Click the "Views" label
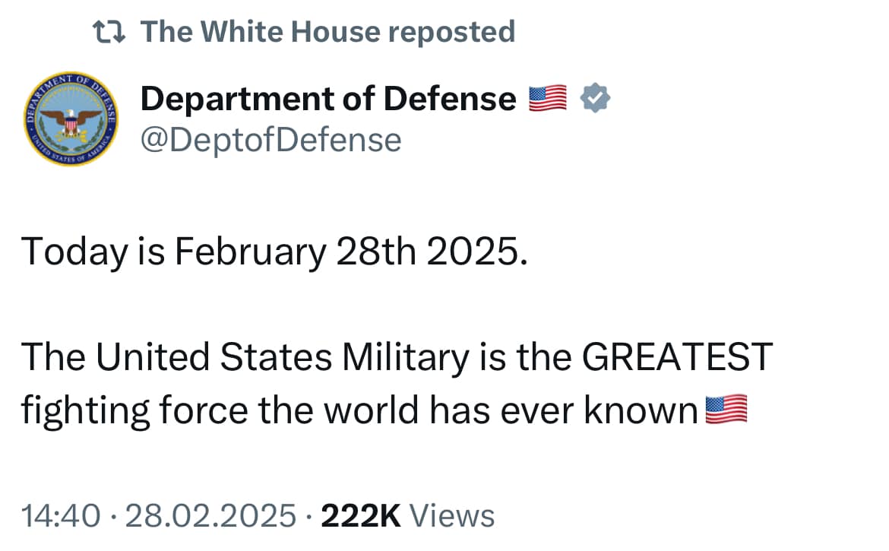Image resolution: width=889 pixels, height=551 pixels. 452,516
